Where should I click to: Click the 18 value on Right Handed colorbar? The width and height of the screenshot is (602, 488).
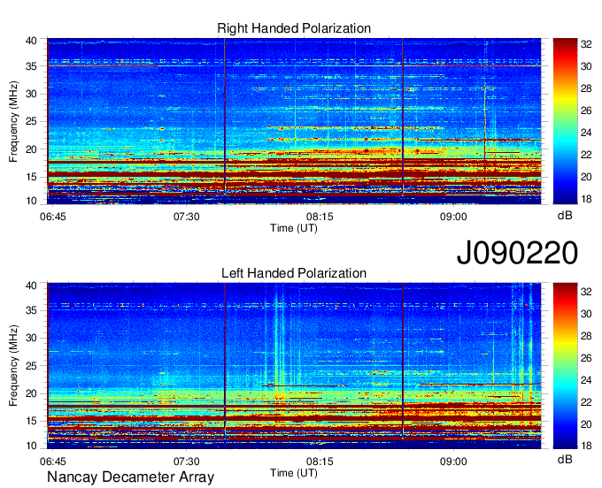(x=586, y=199)
